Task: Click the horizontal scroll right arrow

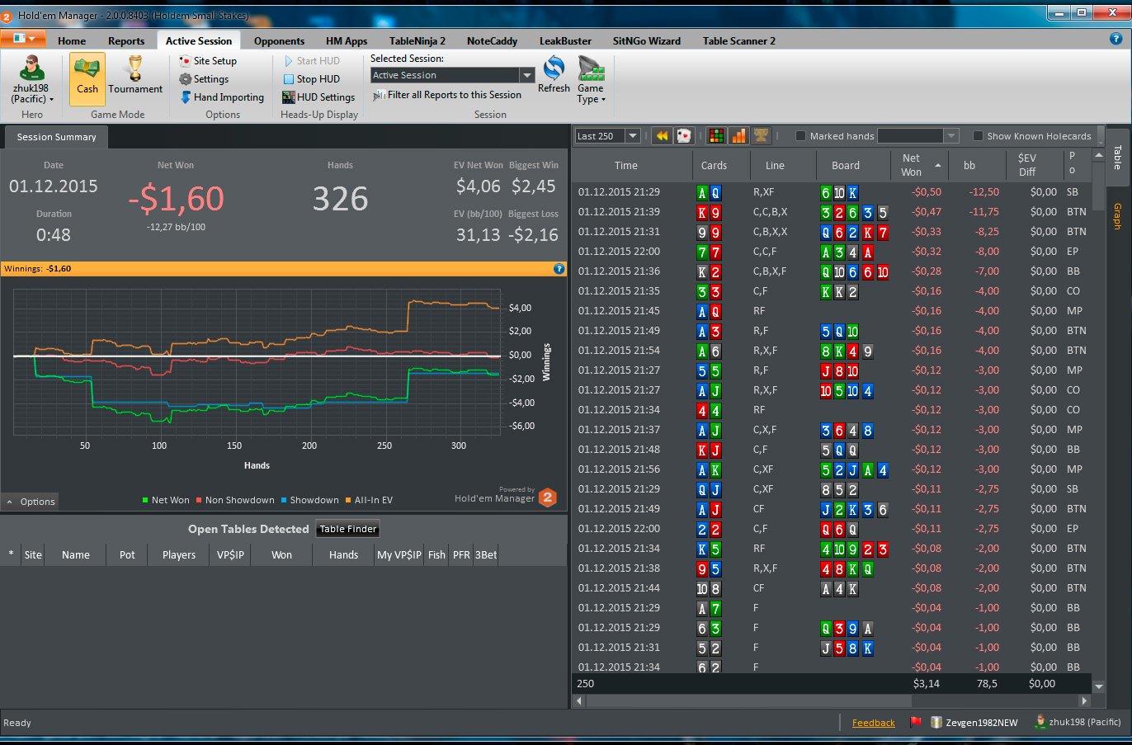Action: coord(1084,700)
